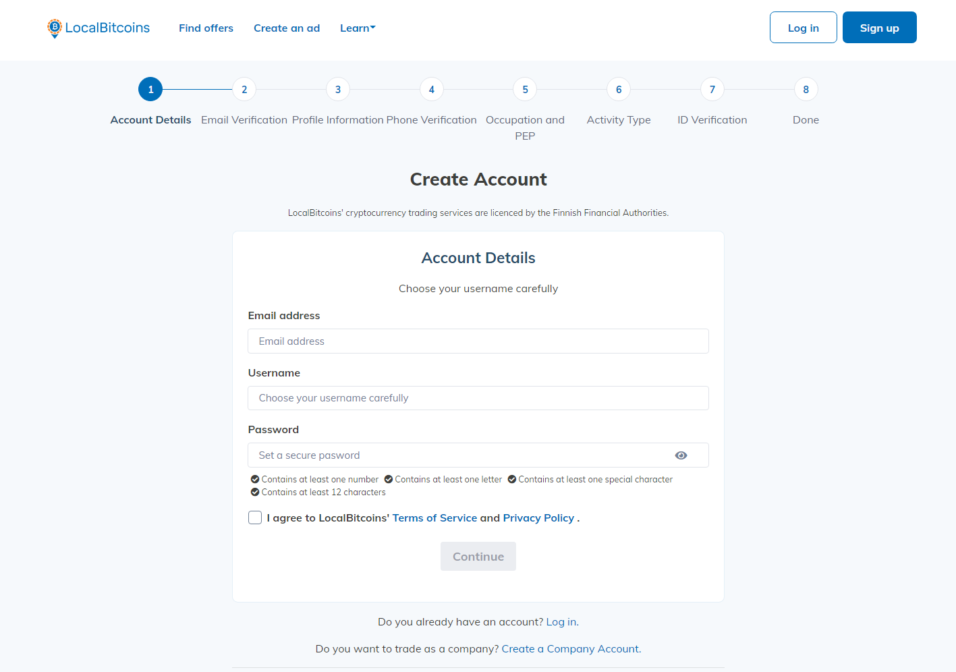Click the 'Done' step label
Image resolution: width=956 pixels, height=672 pixels.
(x=806, y=120)
